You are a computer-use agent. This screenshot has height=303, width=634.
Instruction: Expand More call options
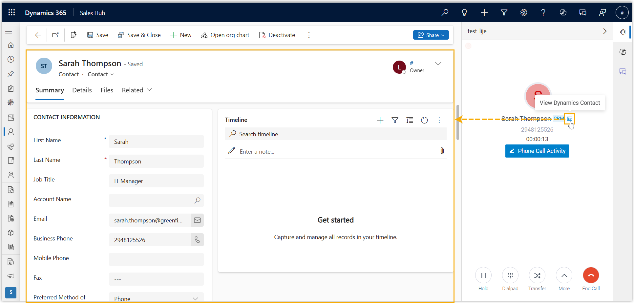(564, 275)
